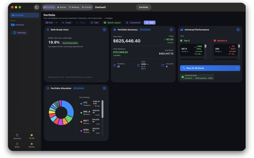Open Portfolio Allocation widget settings icon

[104, 88]
